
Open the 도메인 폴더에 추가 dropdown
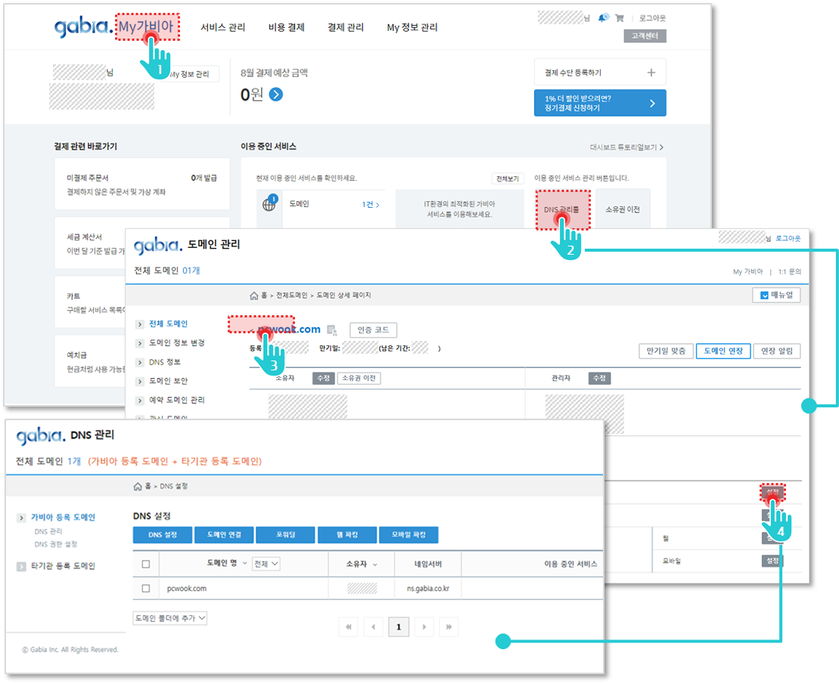169,618
